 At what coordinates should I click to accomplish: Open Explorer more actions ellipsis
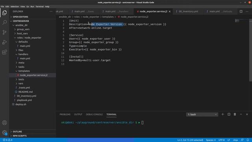[51, 11]
